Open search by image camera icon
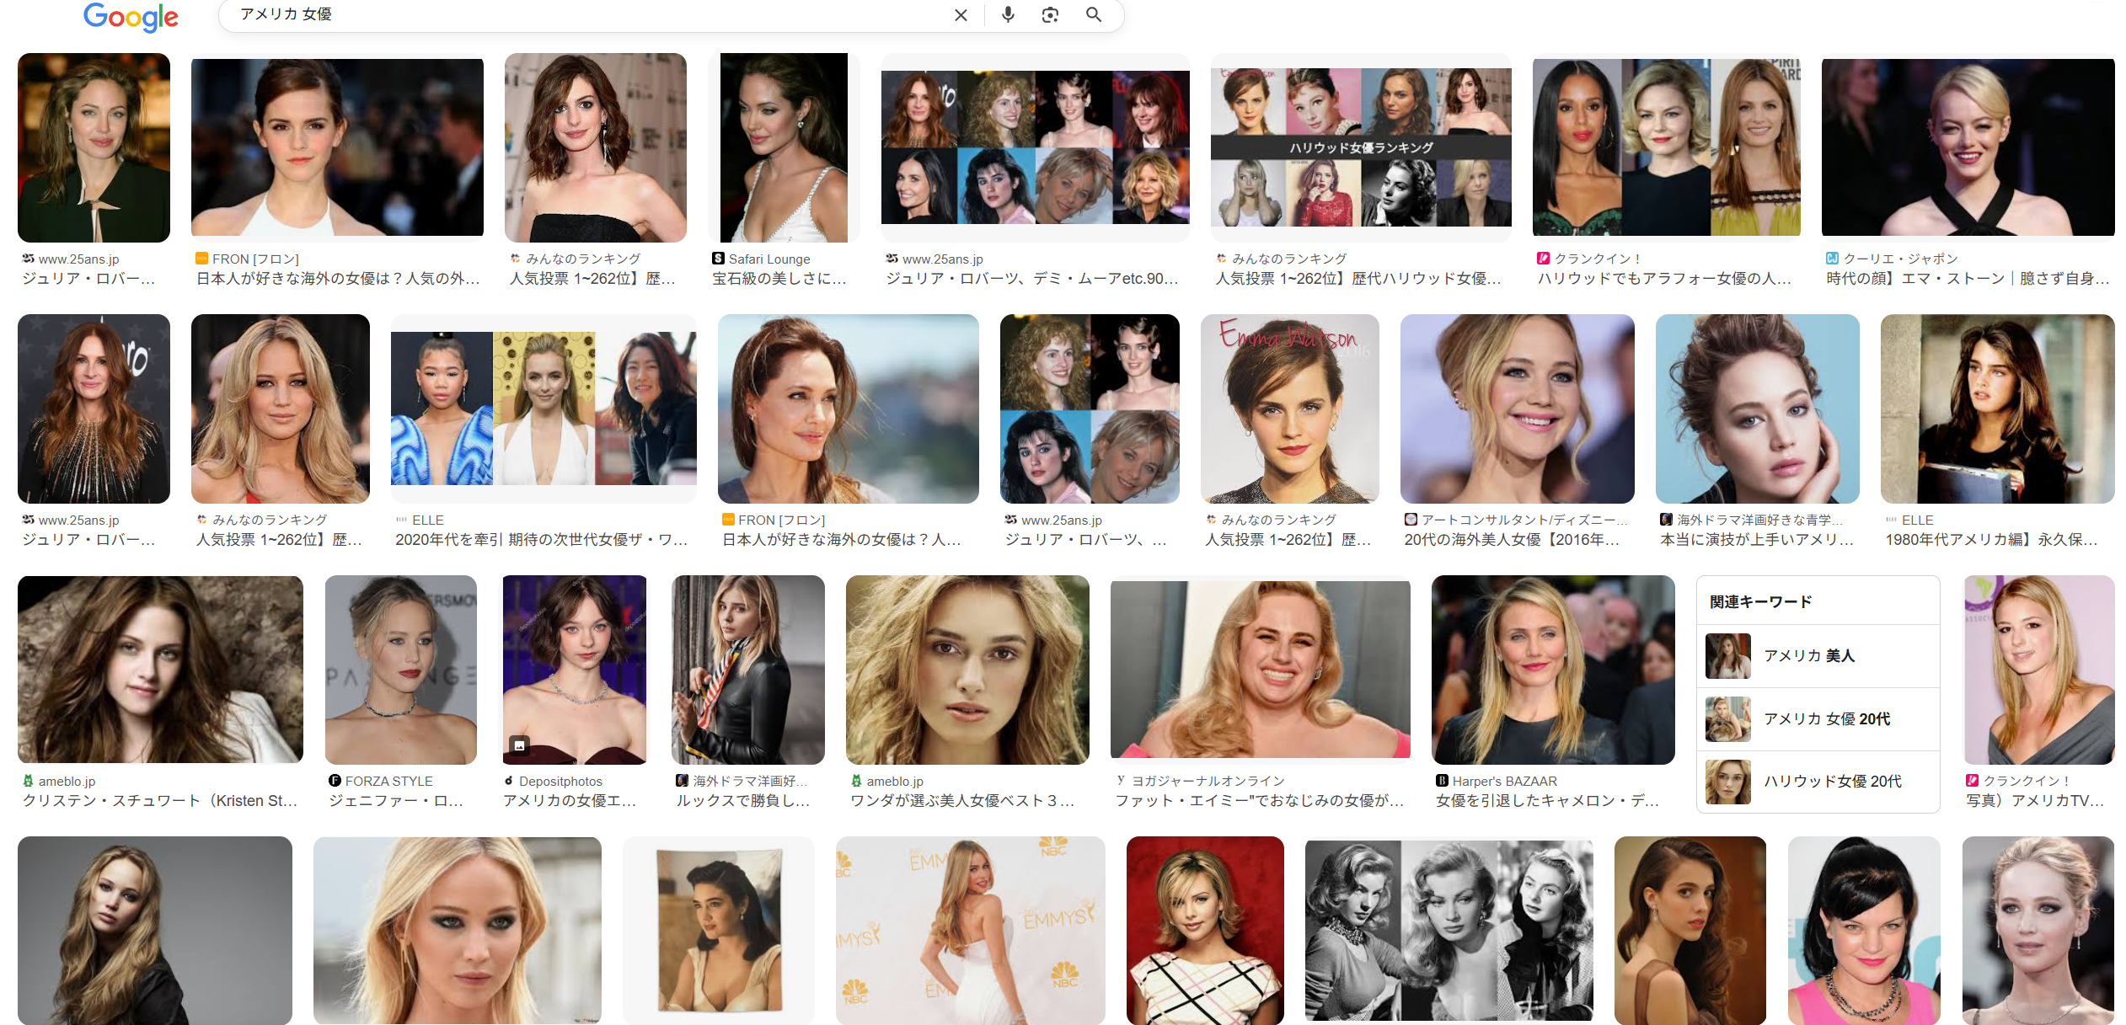Image resolution: width=2126 pixels, height=1025 pixels. [1050, 14]
